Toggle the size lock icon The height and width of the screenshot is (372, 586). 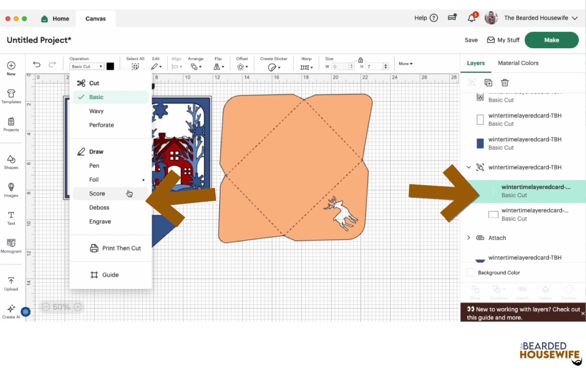pos(360,60)
